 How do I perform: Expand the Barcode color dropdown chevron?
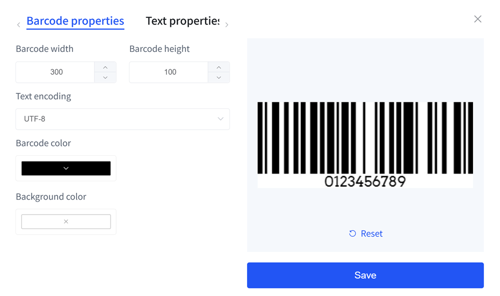point(65,168)
